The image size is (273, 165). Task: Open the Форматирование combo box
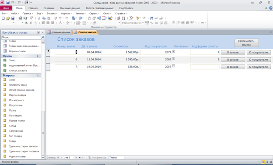pyautogui.click(x=133, y=23)
